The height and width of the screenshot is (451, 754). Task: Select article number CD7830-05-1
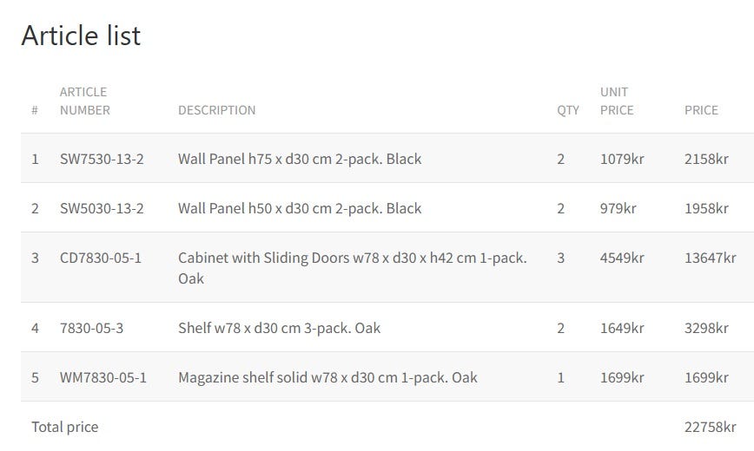101,258
